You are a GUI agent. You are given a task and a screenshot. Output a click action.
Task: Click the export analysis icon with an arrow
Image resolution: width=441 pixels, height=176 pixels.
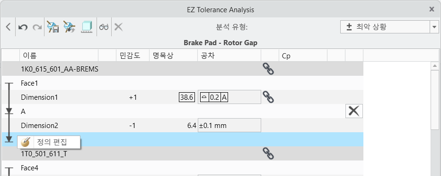tap(69, 27)
